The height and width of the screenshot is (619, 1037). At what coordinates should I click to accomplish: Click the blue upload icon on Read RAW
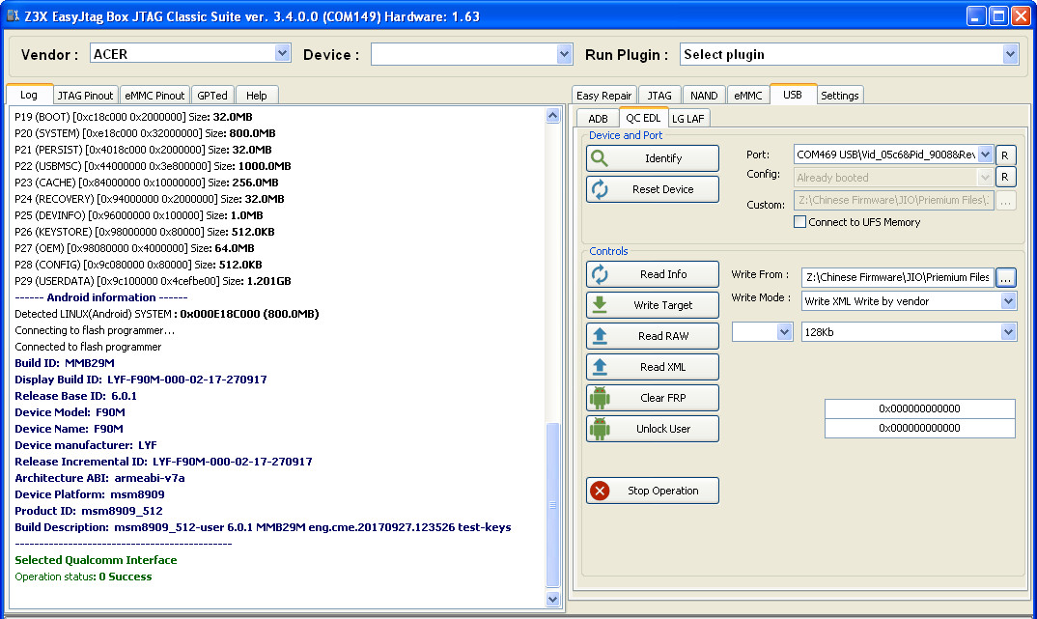coord(600,336)
